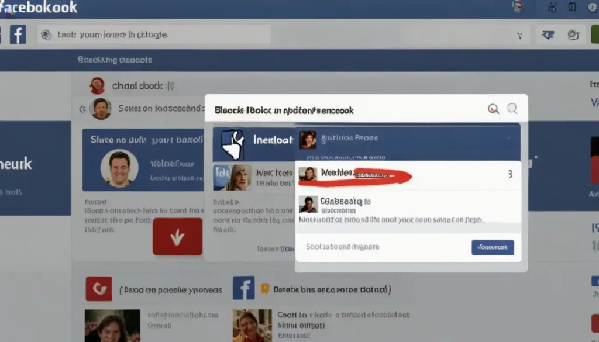This screenshot has width=599, height=342.
Task: Click the hand shield icon beside Inerdoat
Action: click(232, 144)
